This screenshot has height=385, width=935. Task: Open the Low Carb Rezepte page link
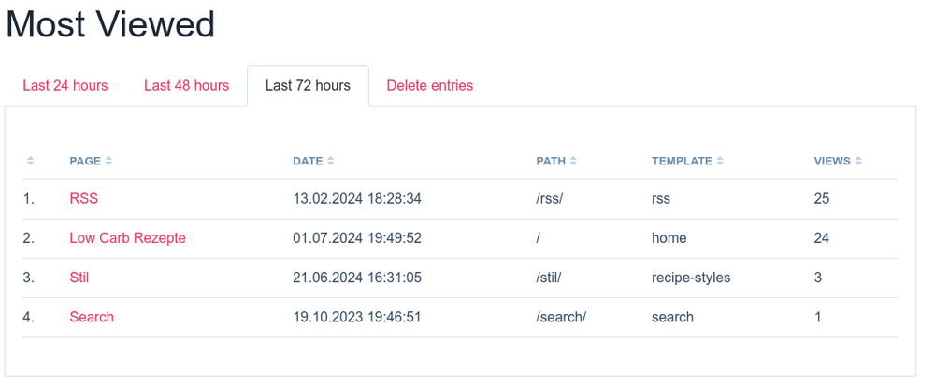(127, 238)
